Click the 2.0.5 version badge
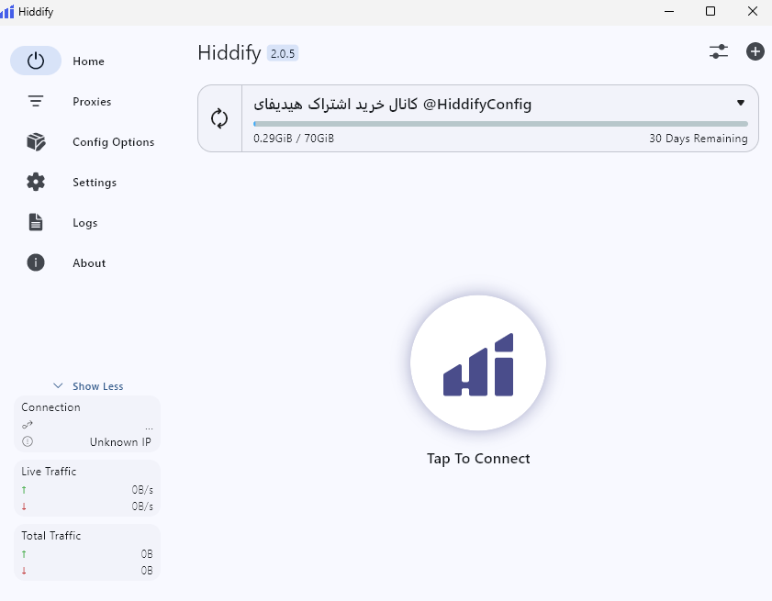Viewport: 772px width, 601px height. [x=283, y=53]
